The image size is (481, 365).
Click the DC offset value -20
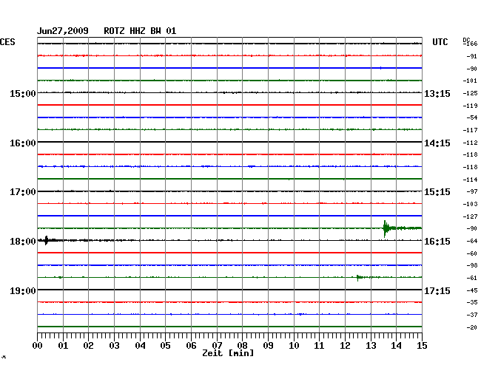pyautogui.click(x=472, y=327)
